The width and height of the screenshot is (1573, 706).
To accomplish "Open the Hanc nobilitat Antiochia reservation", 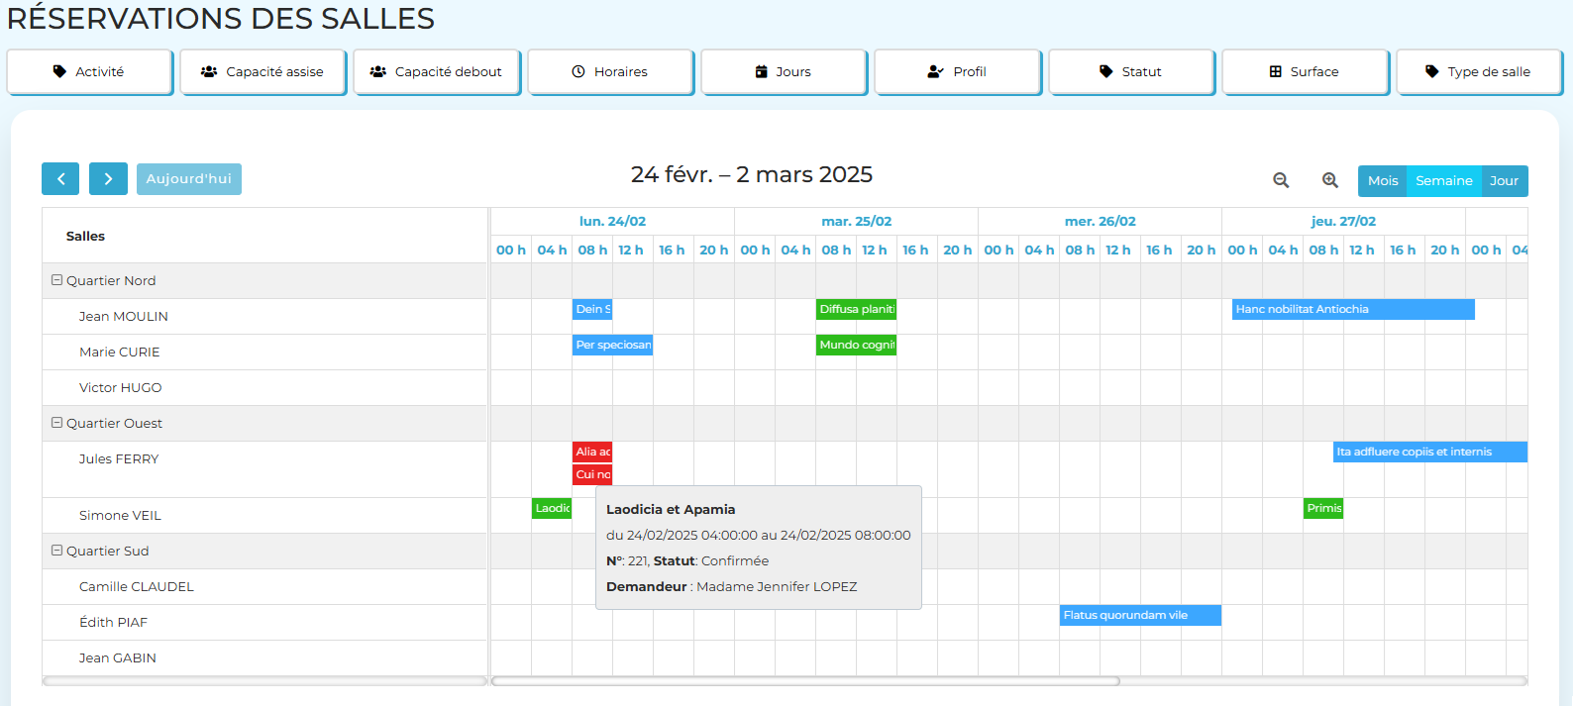I will click(1352, 310).
